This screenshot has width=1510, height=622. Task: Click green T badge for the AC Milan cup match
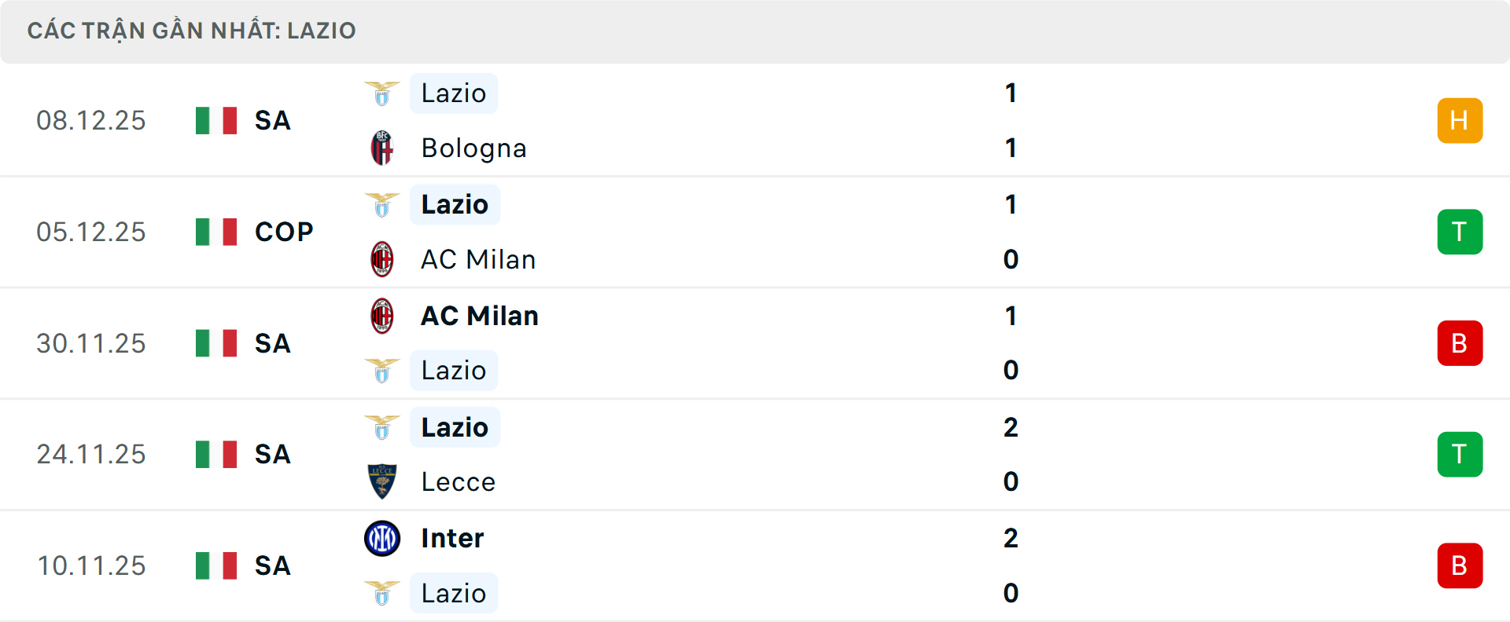click(x=1460, y=232)
